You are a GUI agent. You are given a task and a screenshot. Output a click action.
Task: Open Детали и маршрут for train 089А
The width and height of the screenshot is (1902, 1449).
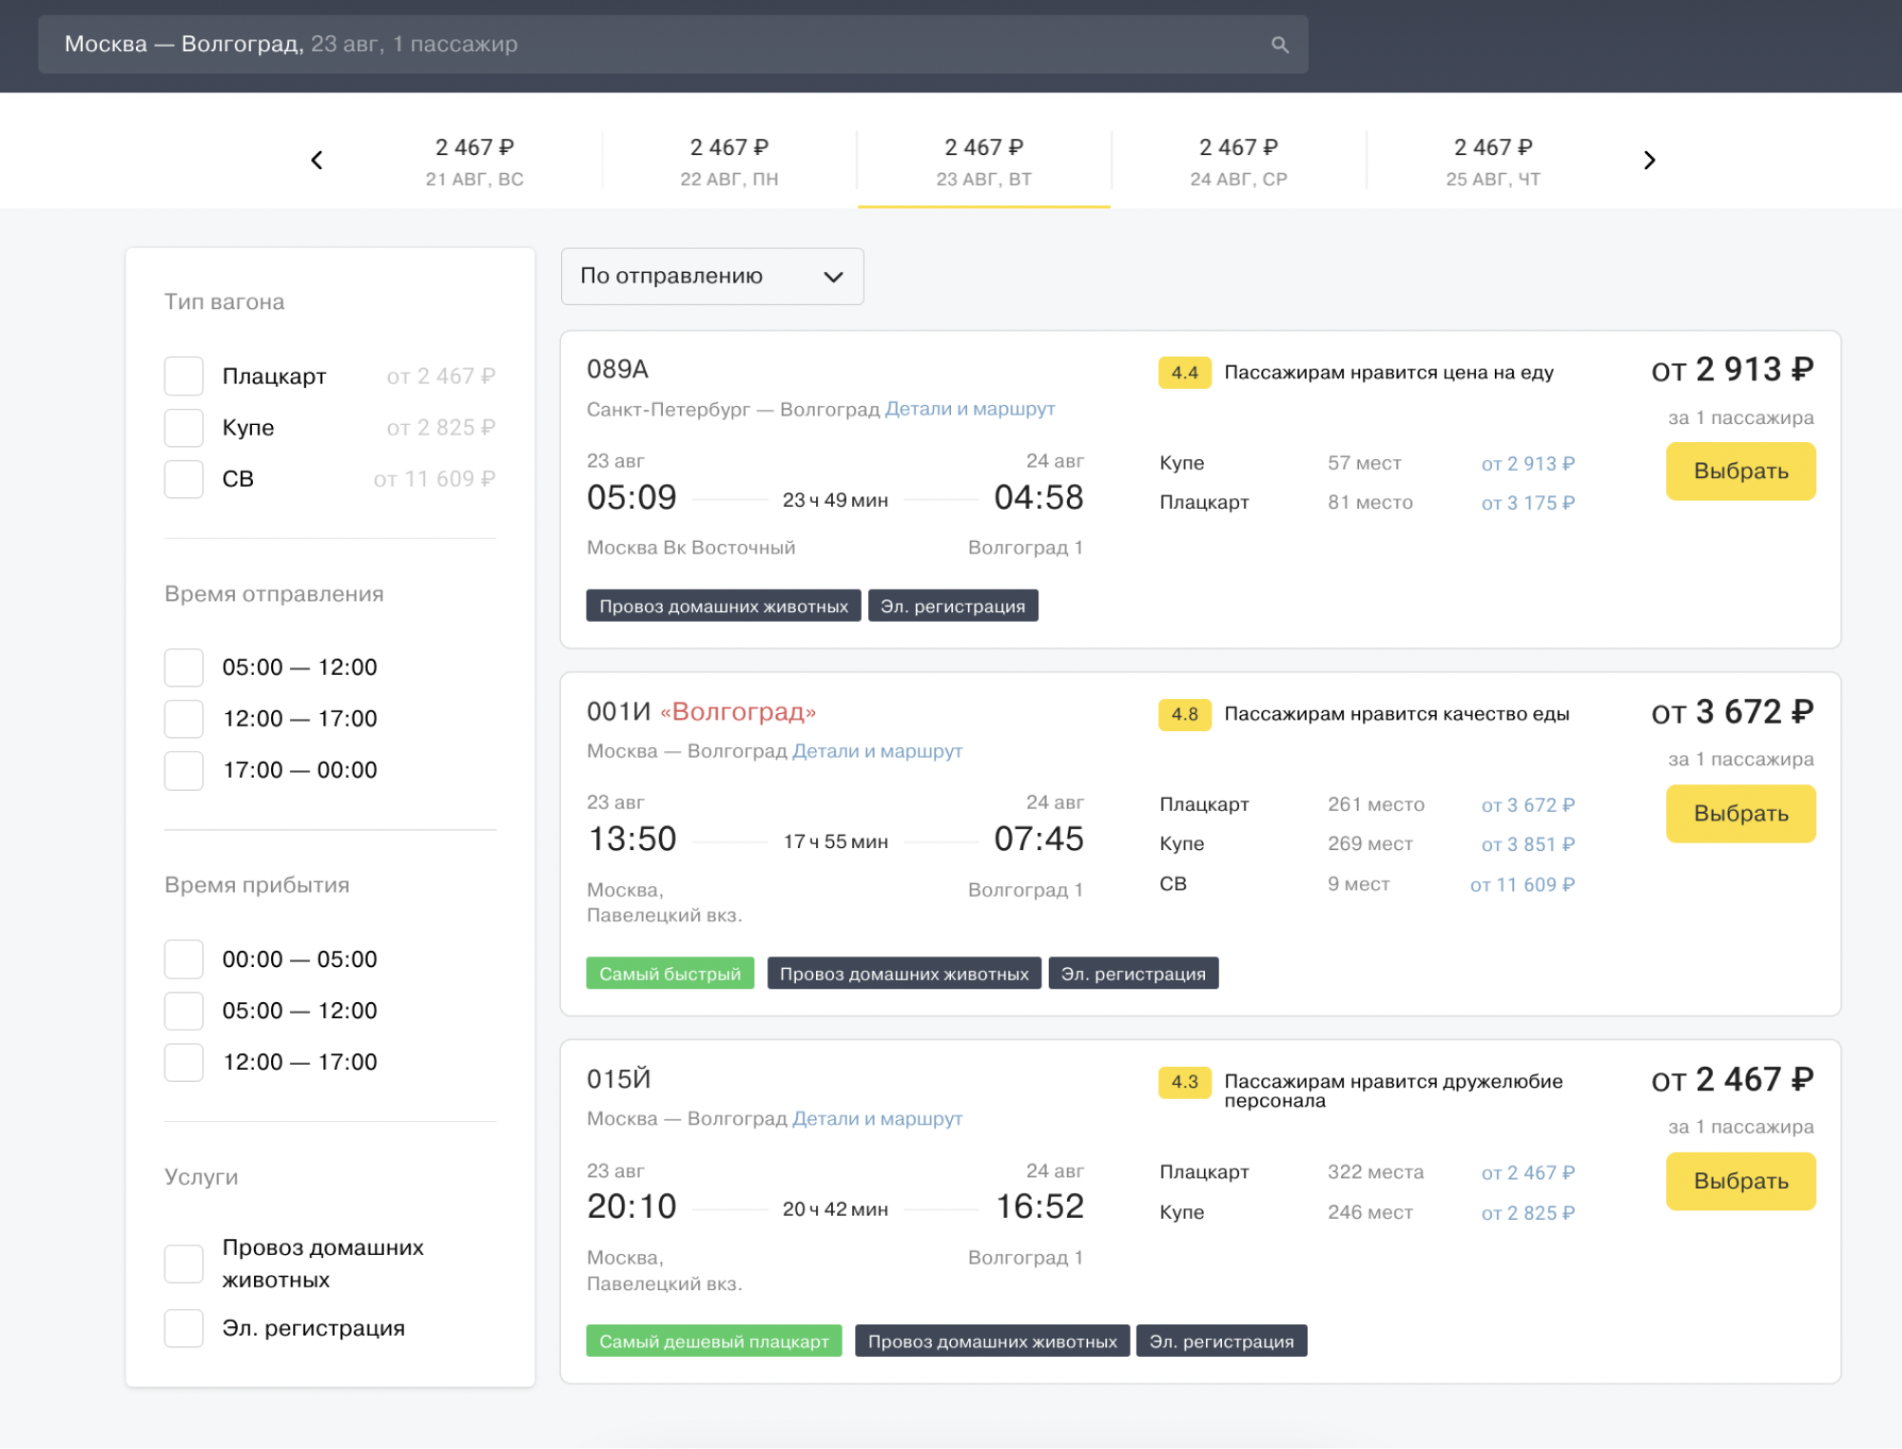click(x=970, y=409)
